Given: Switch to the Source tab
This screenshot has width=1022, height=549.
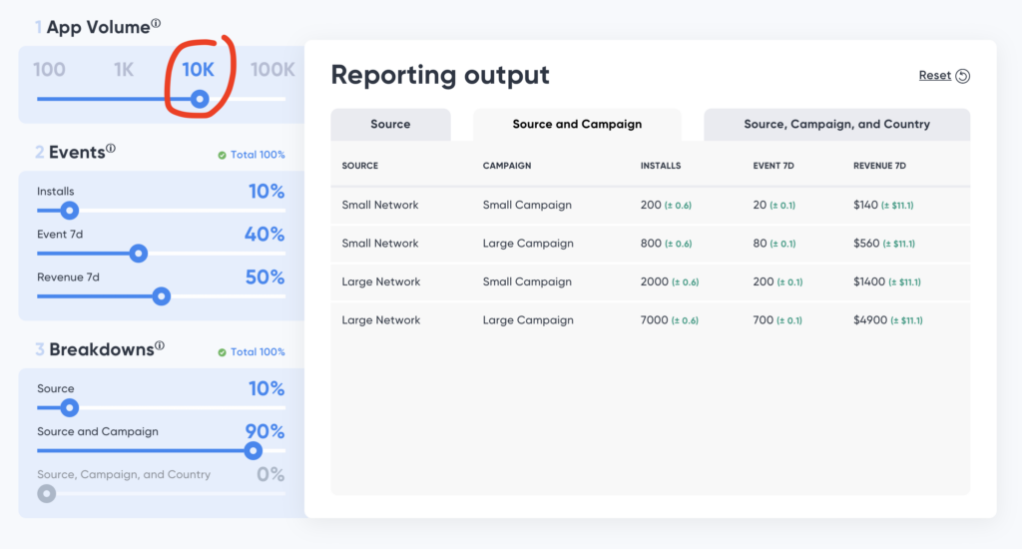Looking at the screenshot, I should [390, 124].
